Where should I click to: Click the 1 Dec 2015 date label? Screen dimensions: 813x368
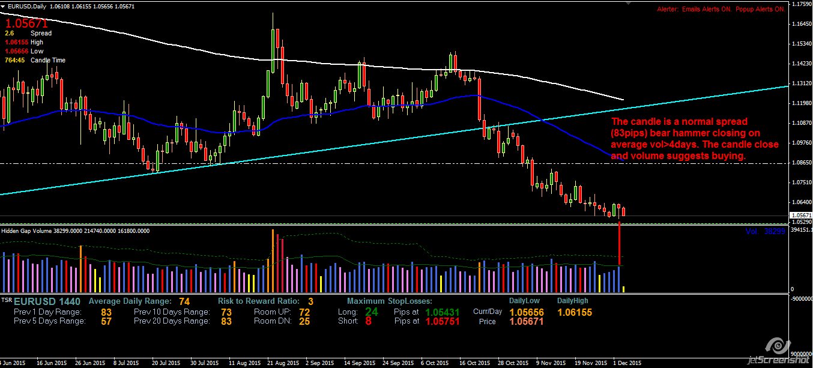point(627,363)
